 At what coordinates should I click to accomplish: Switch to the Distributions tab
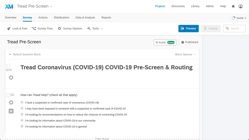coord(62,17)
